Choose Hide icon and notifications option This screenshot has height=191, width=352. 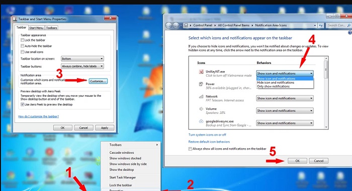tap(285, 83)
